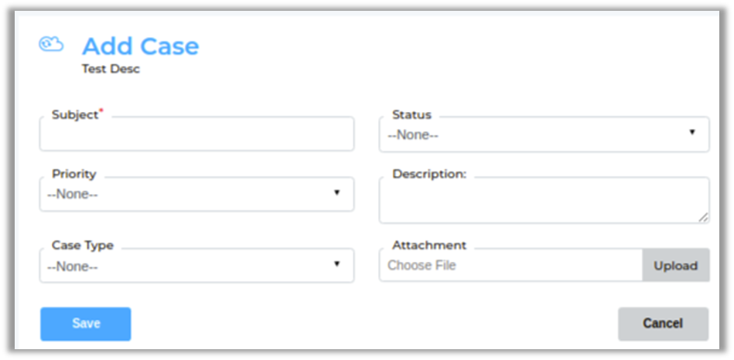Click the arrow on the Case Type dropdown

336,263
